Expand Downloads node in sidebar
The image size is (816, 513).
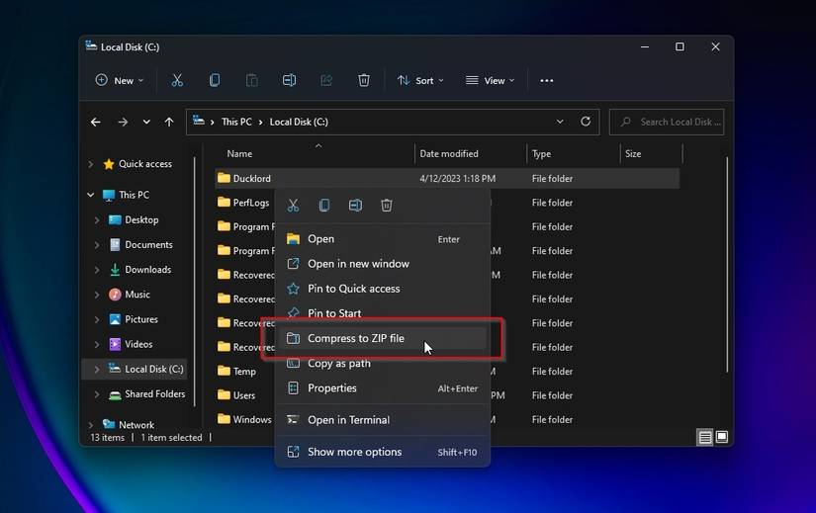pos(97,270)
